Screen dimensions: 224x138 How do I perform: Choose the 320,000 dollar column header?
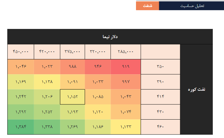click(x=98, y=52)
